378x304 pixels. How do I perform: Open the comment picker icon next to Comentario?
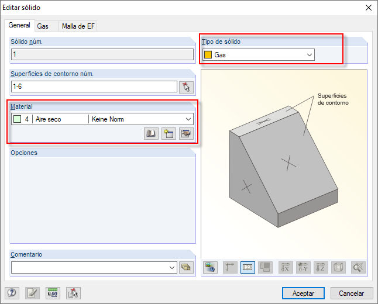pos(186,267)
